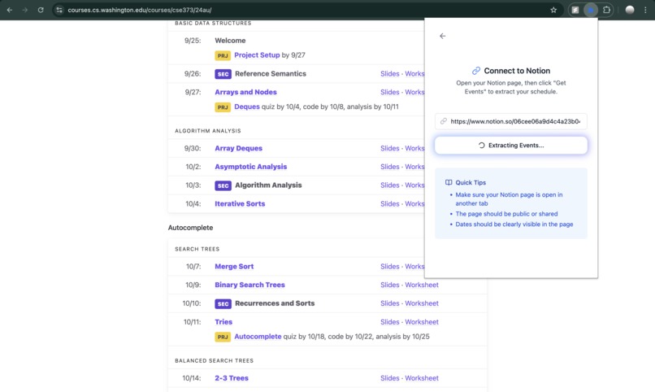Image resolution: width=655 pixels, height=392 pixels.
Task: Open the Iterative Sorts lecture link
Action: [240, 204]
